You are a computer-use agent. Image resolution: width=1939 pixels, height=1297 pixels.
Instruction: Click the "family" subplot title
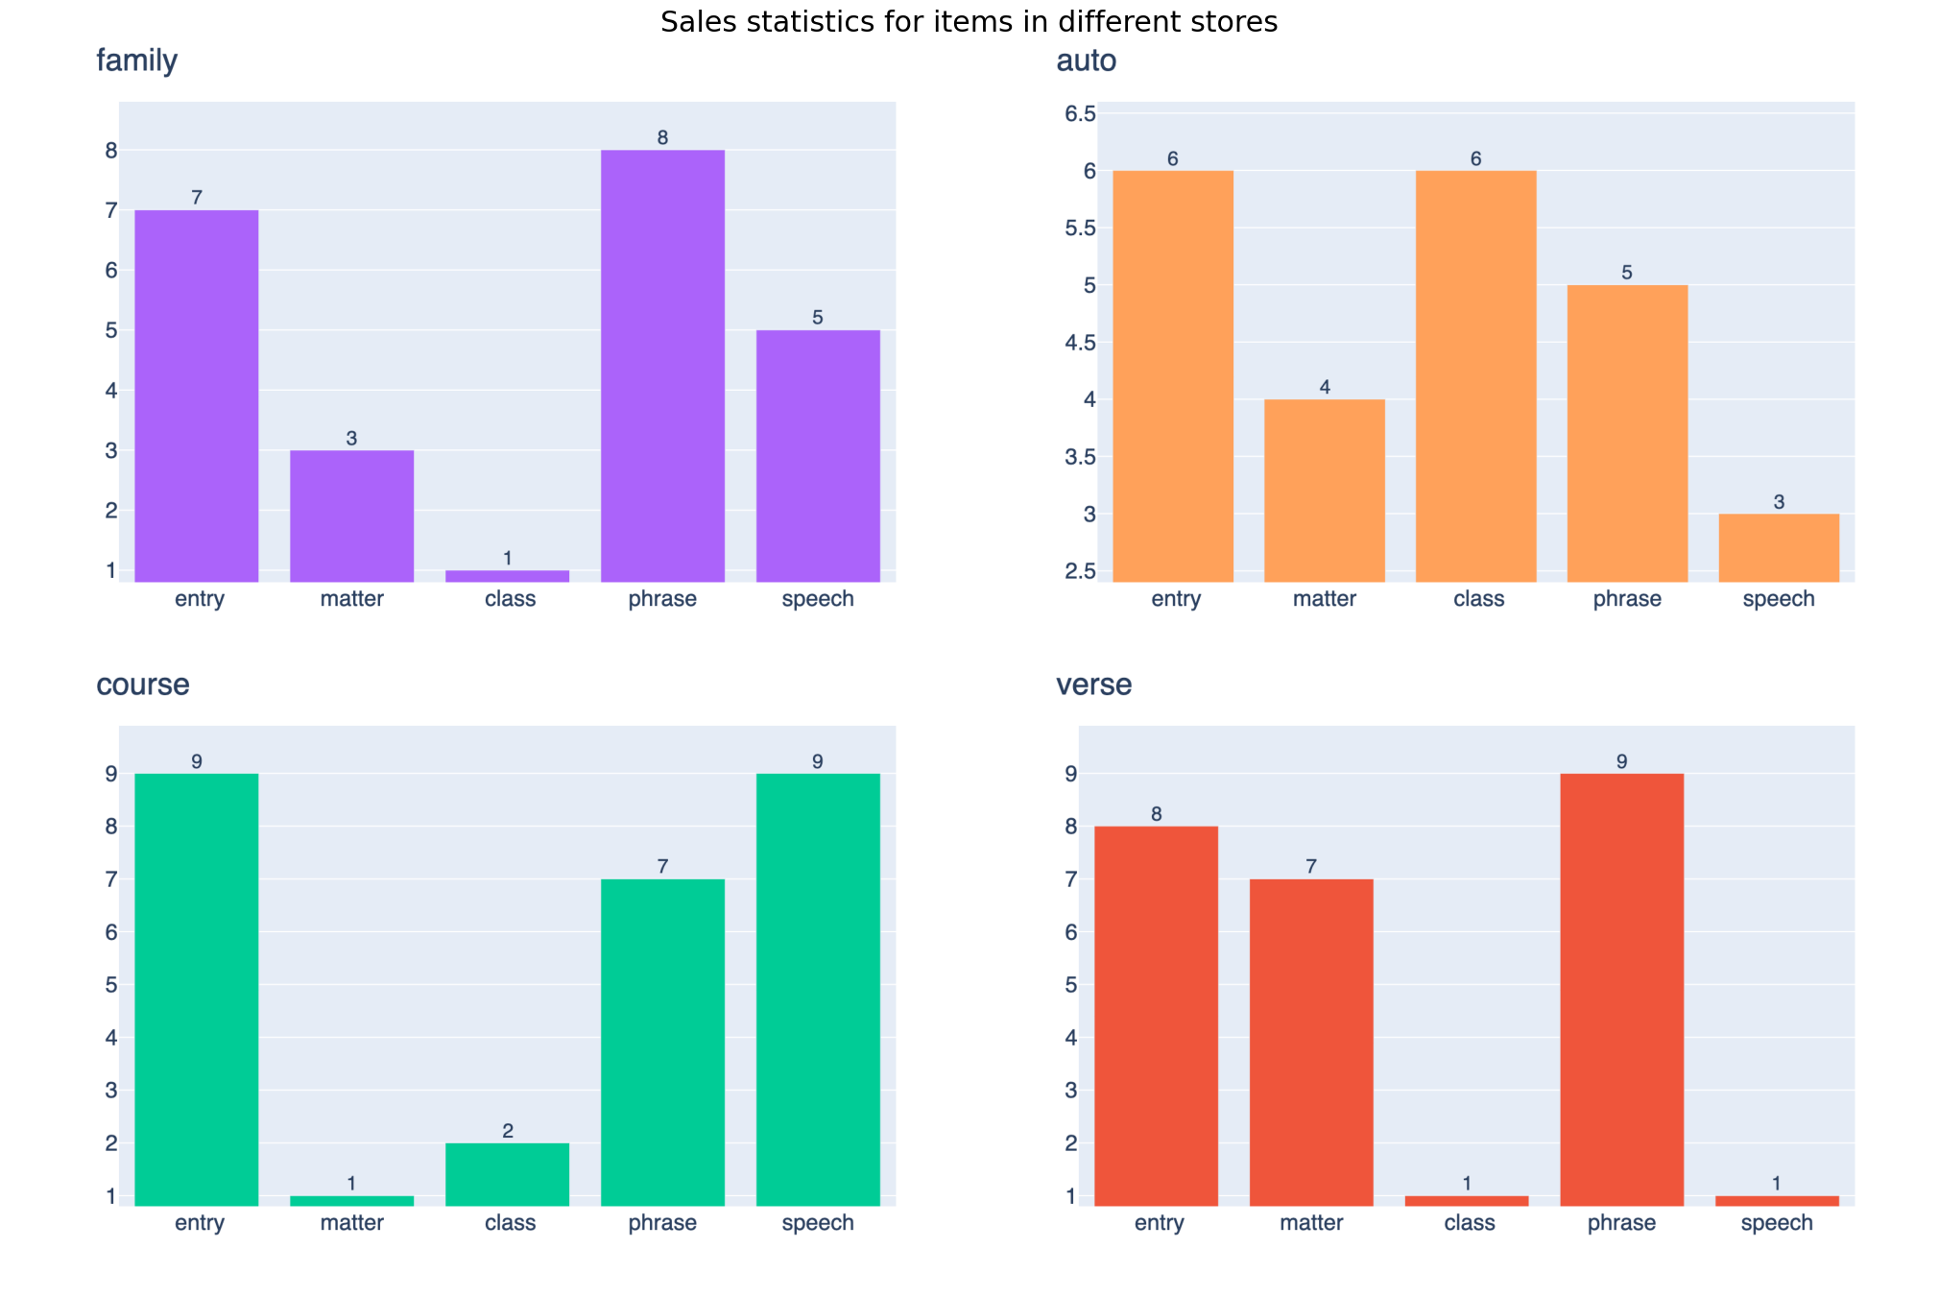pos(136,60)
